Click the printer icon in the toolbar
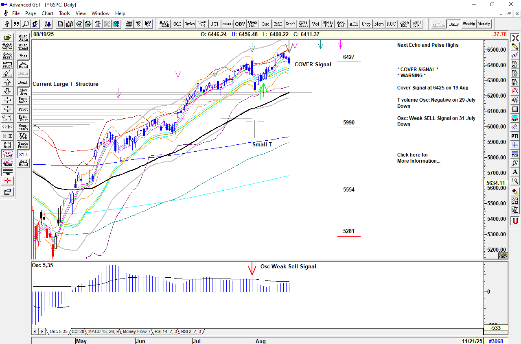The image size is (521, 344). click(x=129, y=24)
